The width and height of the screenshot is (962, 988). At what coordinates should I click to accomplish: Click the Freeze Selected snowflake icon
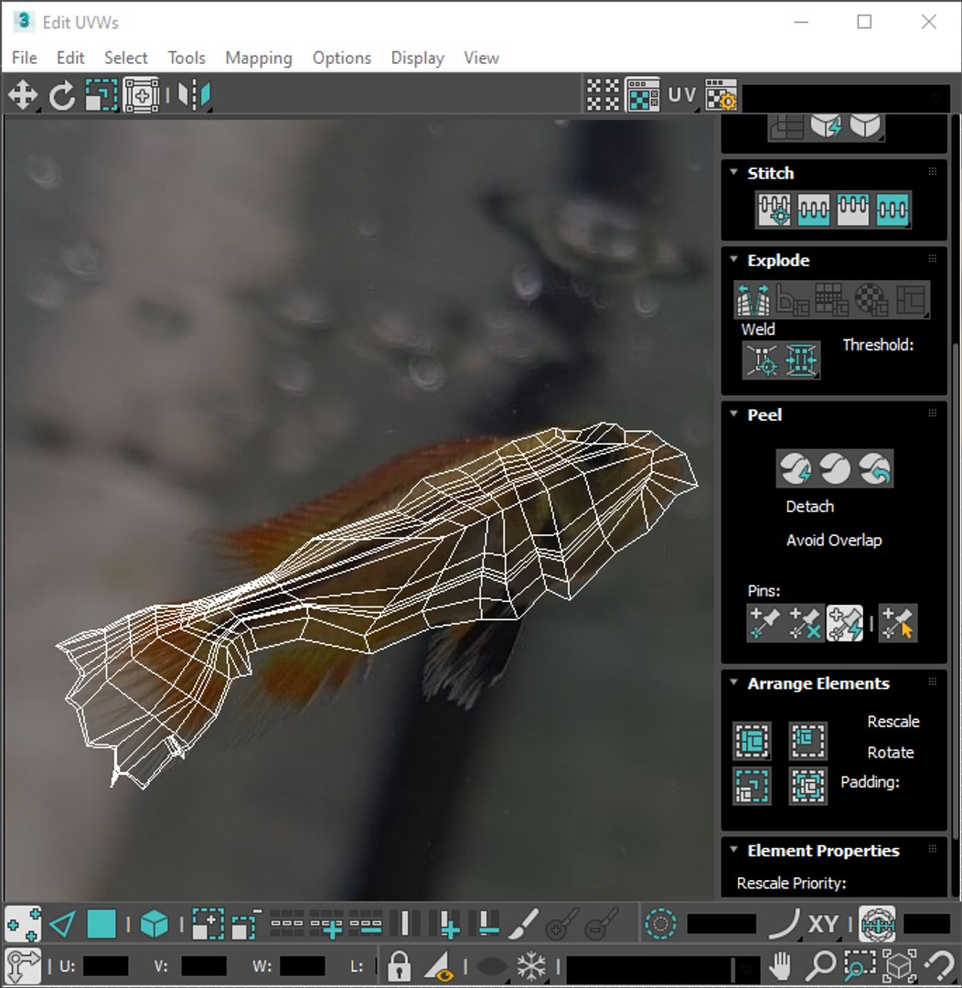click(531, 965)
